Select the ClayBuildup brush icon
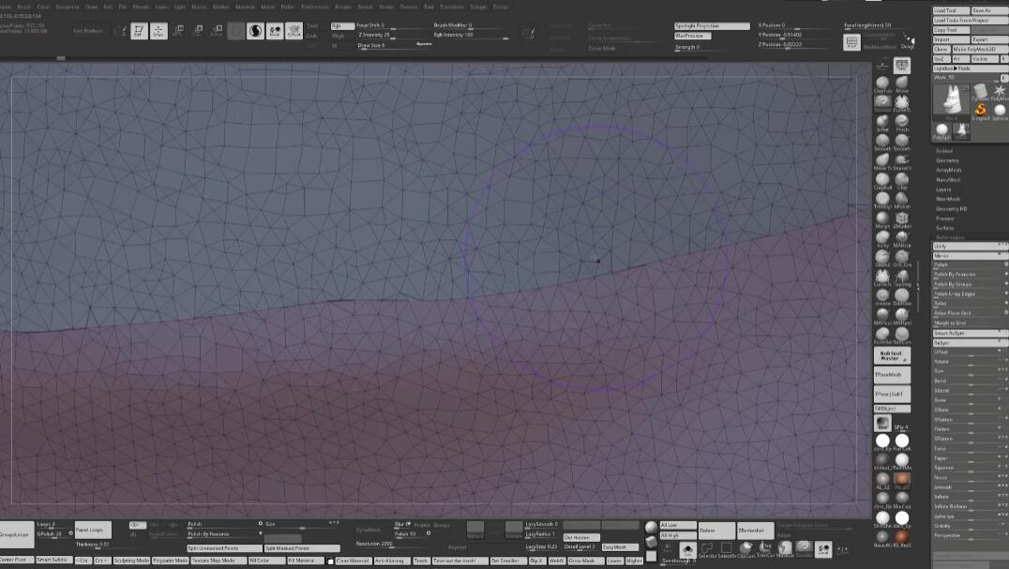This screenshot has width=1009, height=569. [x=882, y=181]
